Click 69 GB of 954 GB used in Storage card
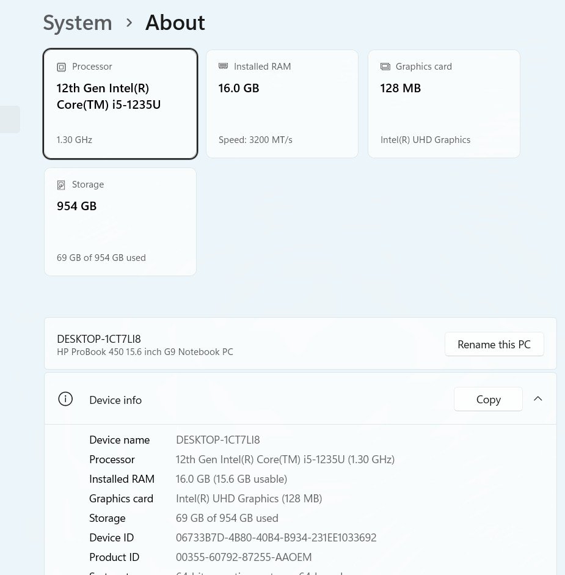 click(x=101, y=257)
